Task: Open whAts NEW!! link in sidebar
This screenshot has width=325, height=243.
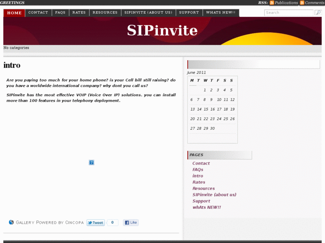Action: (207, 207)
